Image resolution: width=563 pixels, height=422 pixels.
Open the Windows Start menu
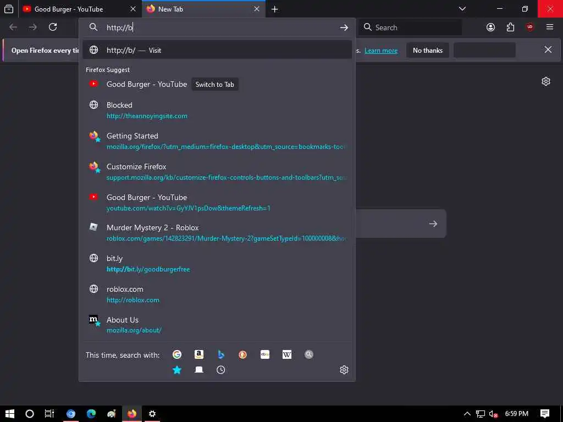click(10, 414)
